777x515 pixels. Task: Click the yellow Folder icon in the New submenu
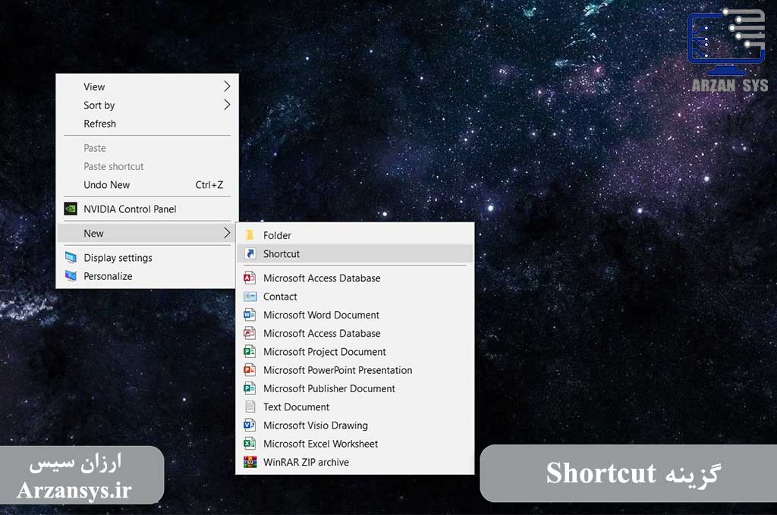250,235
